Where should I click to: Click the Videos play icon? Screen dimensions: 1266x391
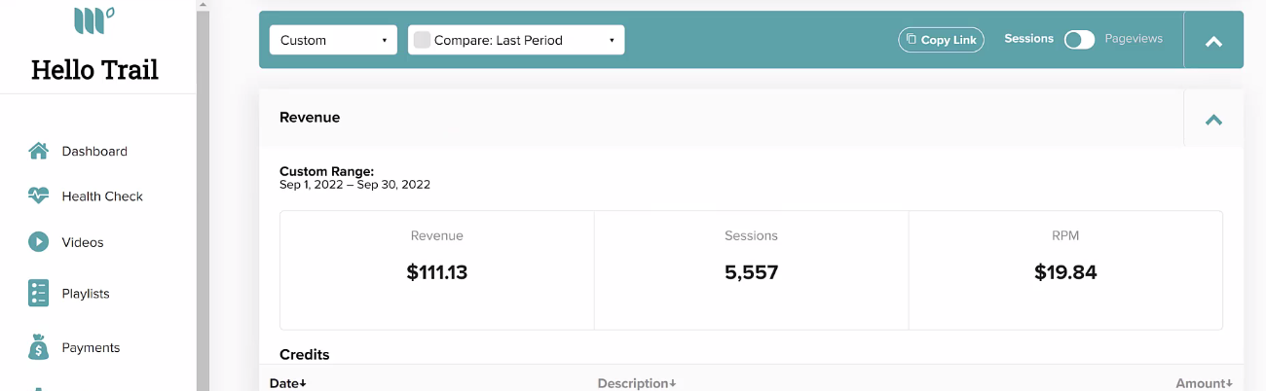[38, 242]
